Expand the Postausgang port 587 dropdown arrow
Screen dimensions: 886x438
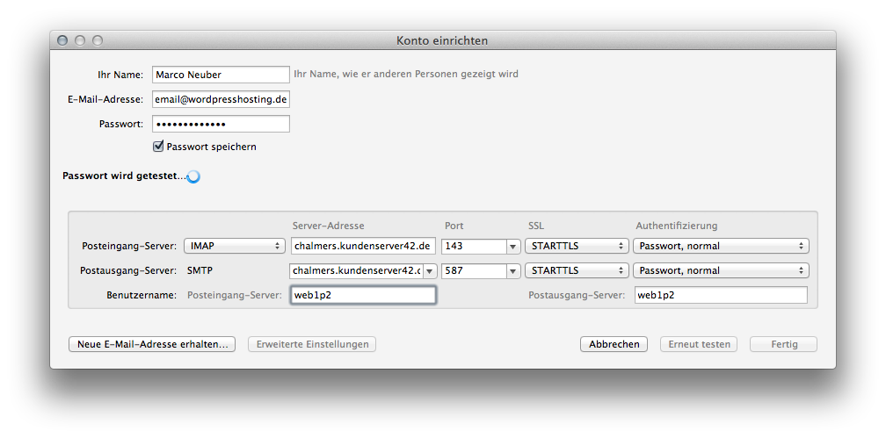coord(513,271)
